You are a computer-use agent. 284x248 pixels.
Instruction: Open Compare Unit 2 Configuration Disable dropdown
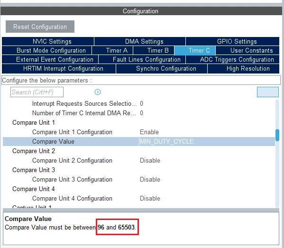pos(150,160)
